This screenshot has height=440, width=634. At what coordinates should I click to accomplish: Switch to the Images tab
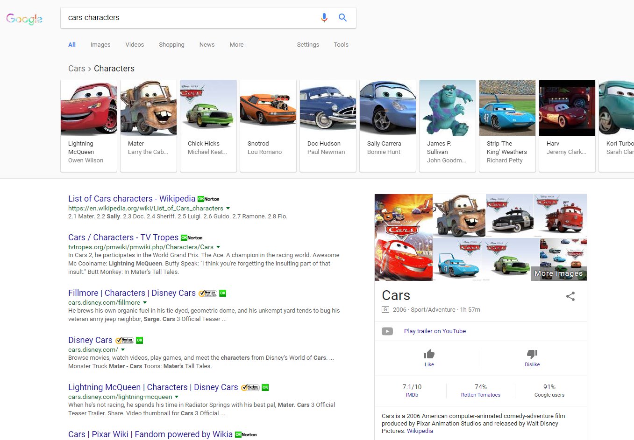(100, 45)
